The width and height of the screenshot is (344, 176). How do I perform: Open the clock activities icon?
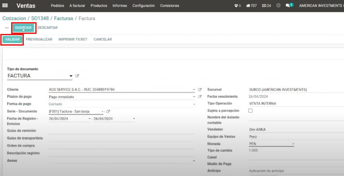(278, 6)
